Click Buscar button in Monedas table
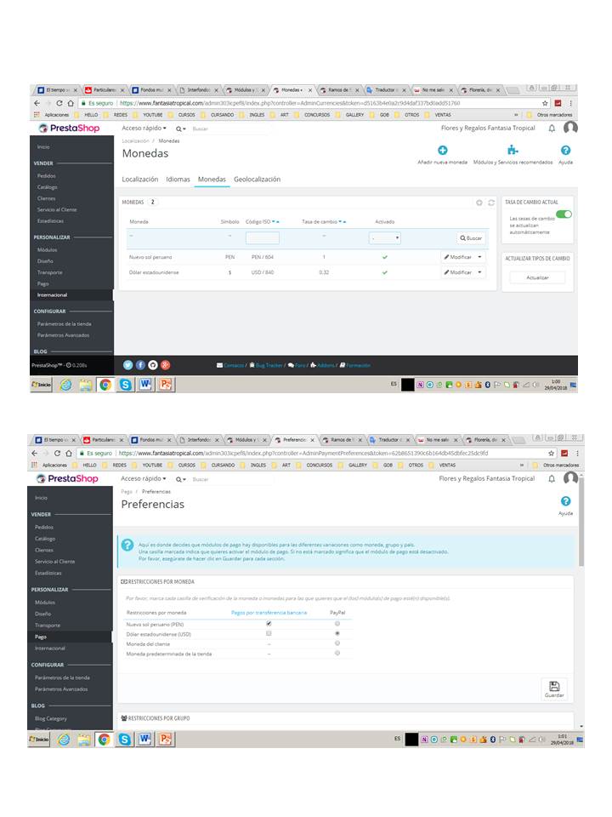Image resolution: width=612 pixels, height=817 pixels. coord(471,238)
